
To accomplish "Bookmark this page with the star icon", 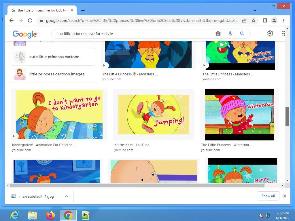I will tap(254, 20).
